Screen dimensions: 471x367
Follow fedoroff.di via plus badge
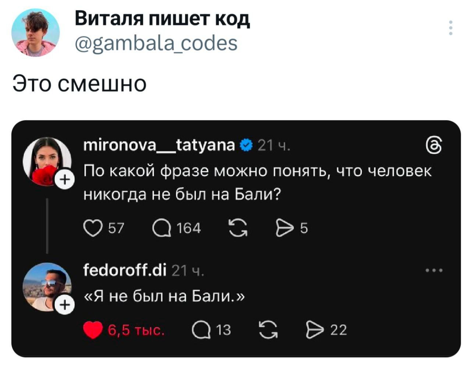tap(65, 305)
